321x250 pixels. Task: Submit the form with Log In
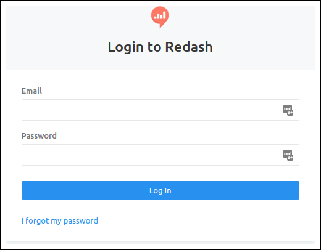tap(160, 190)
